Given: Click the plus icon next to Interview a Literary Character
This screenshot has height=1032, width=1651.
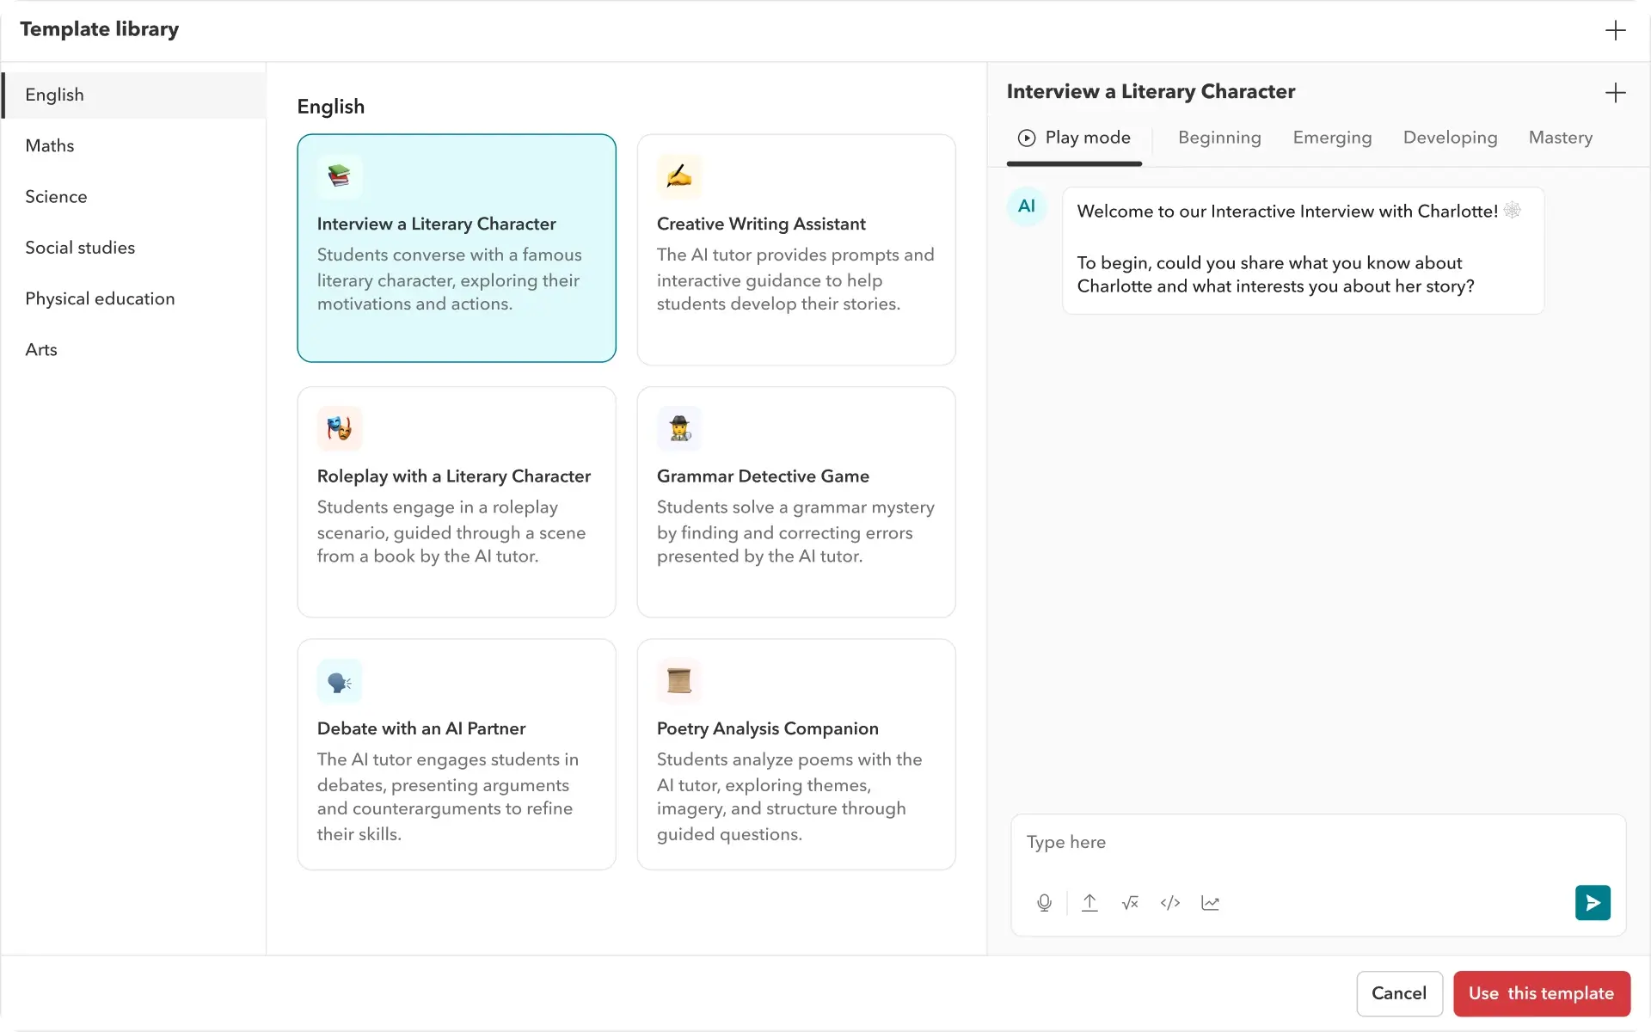Looking at the screenshot, I should pyautogui.click(x=1617, y=92).
